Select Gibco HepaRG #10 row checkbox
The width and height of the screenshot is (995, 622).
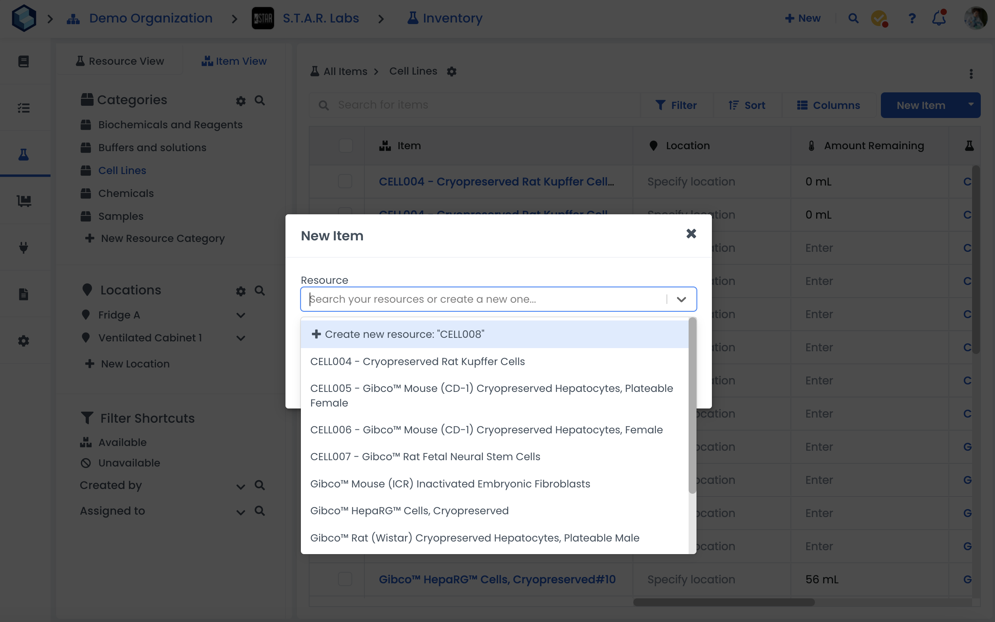pos(345,579)
